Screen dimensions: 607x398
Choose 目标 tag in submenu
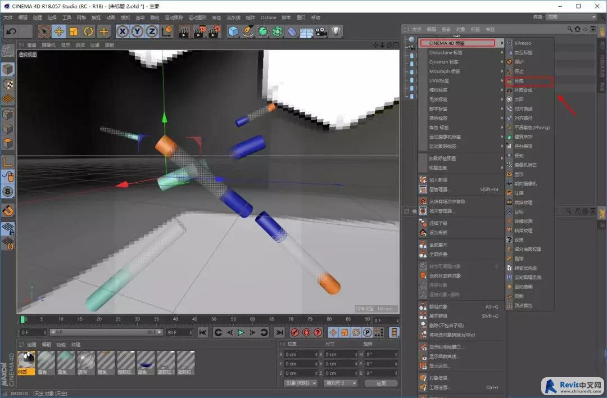coord(529,212)
